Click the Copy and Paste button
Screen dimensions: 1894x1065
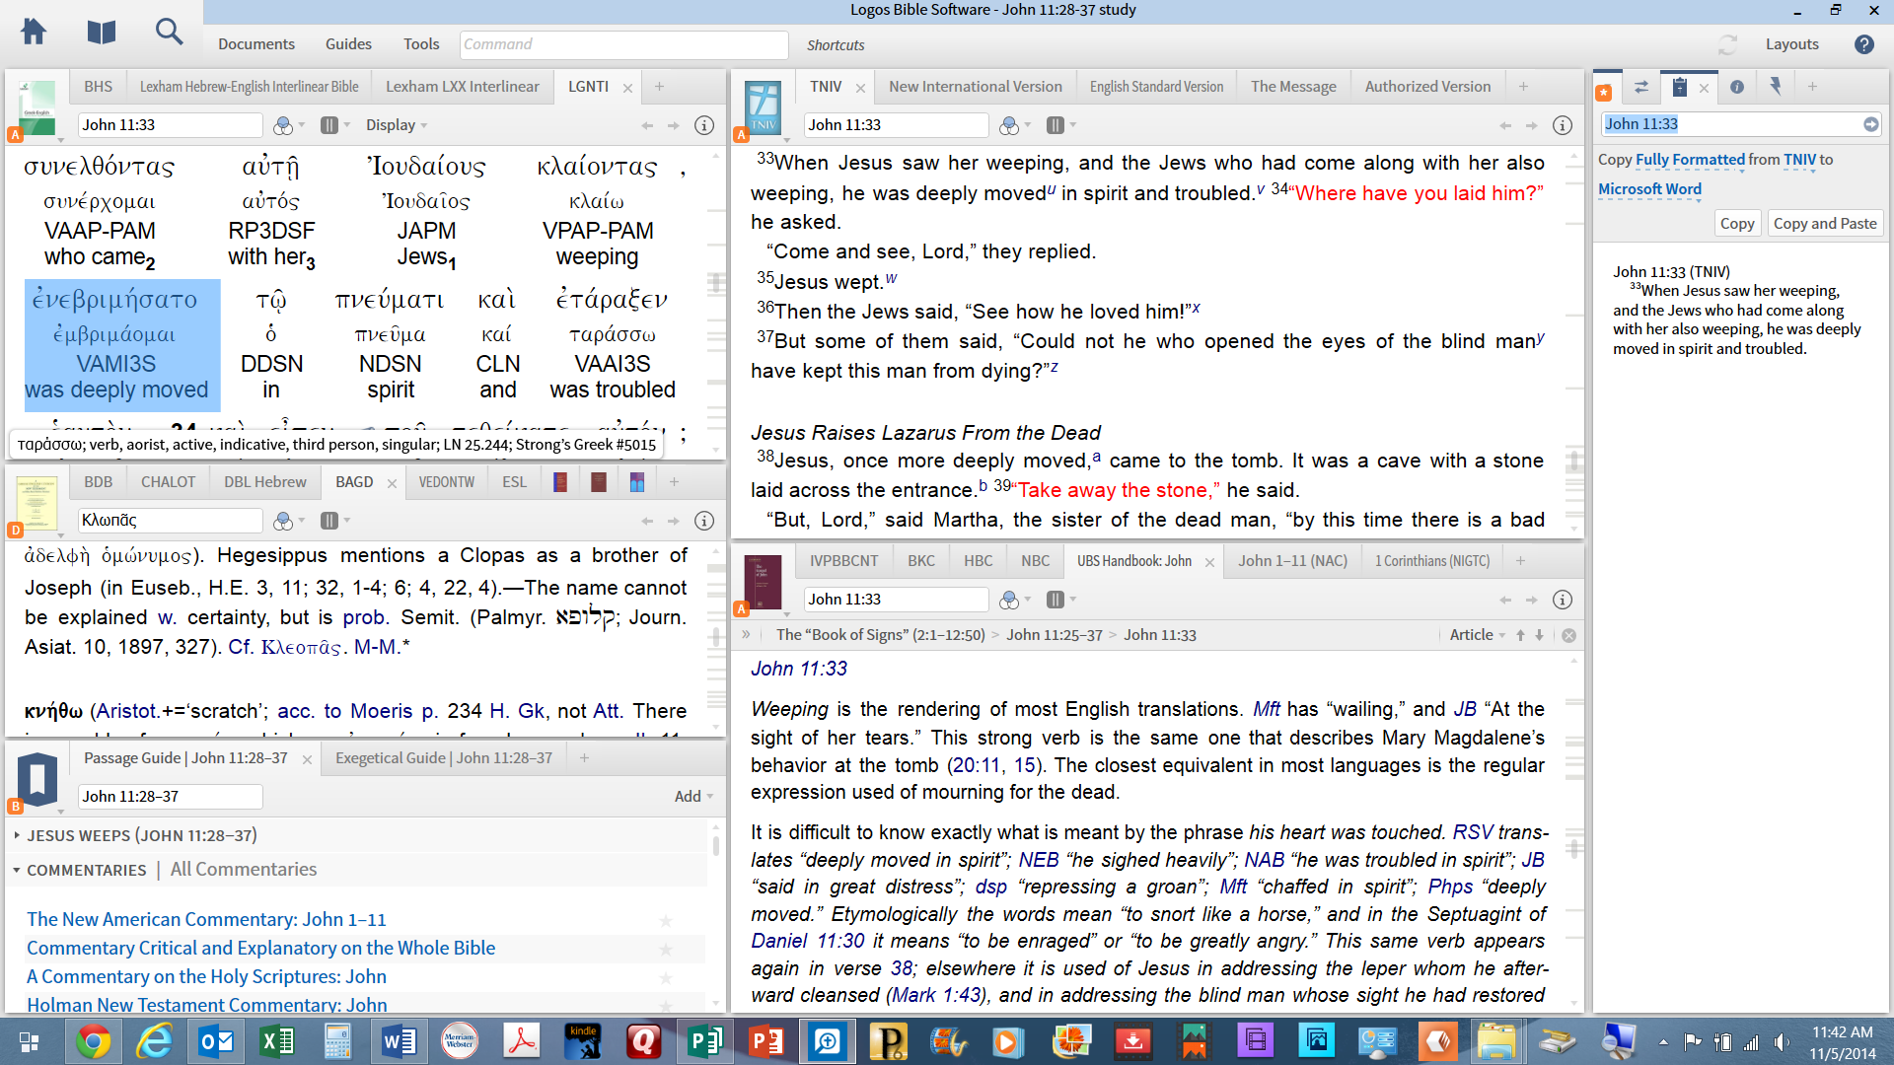(1824, 224)
